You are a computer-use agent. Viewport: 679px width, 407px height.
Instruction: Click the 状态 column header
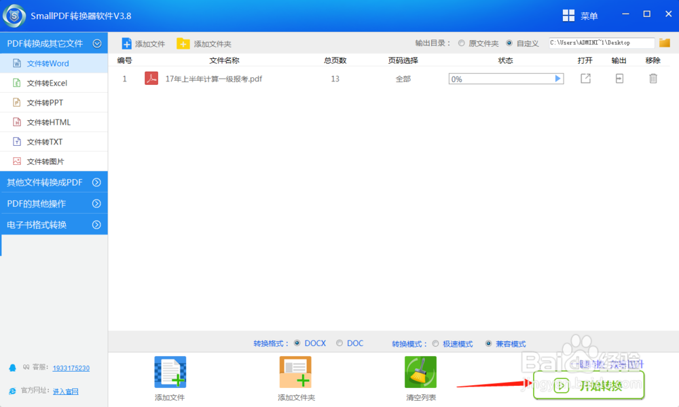(505, 60)
